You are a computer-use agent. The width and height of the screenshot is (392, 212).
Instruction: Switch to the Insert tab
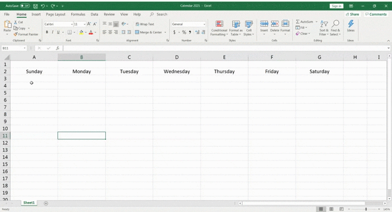36,14
